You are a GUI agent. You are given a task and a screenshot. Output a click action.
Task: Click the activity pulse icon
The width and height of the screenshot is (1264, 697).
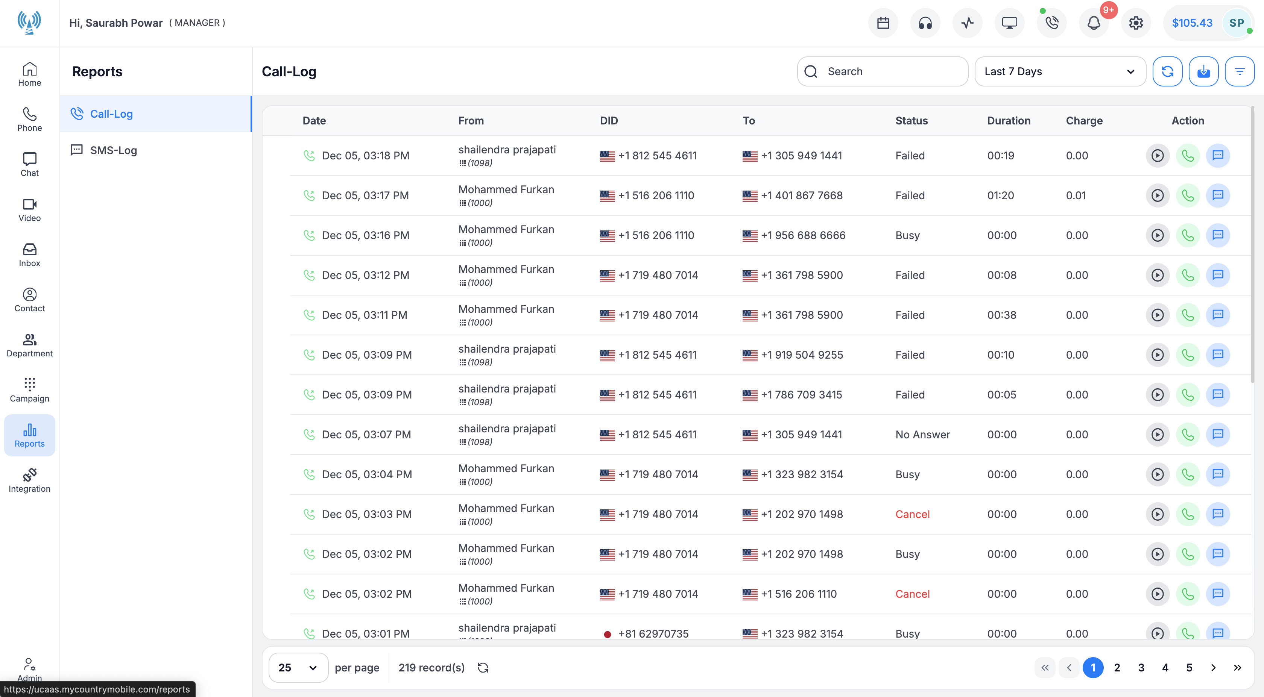(968, 23)
